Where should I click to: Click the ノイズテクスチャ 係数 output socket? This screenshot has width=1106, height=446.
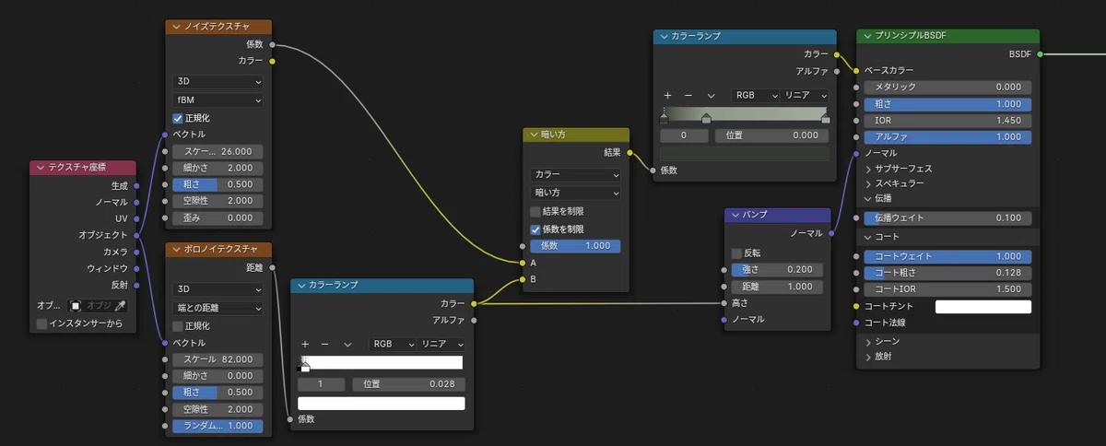(272, 44)
